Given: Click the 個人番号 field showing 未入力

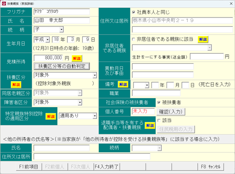Looking at the screenshot, I should pos(143,111).
